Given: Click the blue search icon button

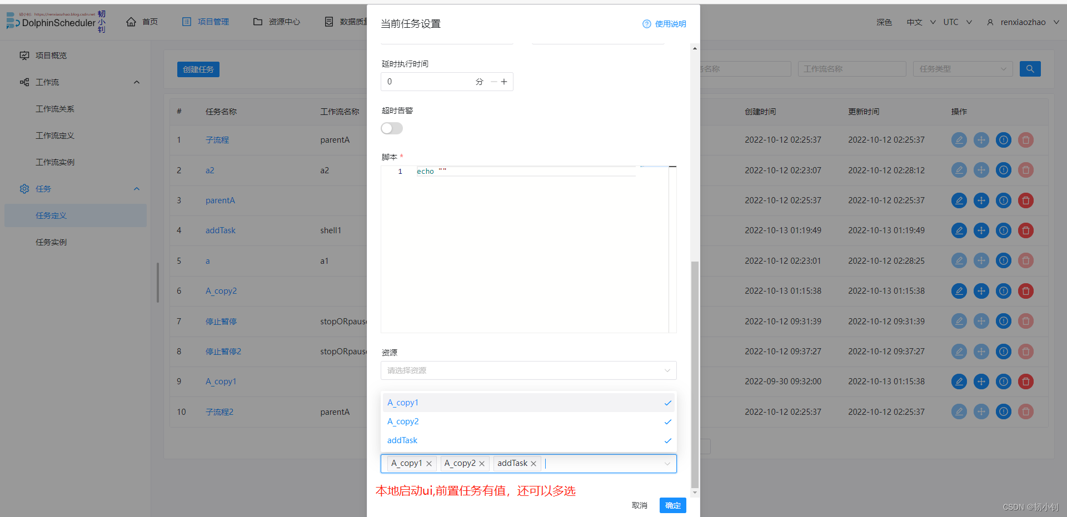Looking at the screenshot, I should click(1030, 69).
